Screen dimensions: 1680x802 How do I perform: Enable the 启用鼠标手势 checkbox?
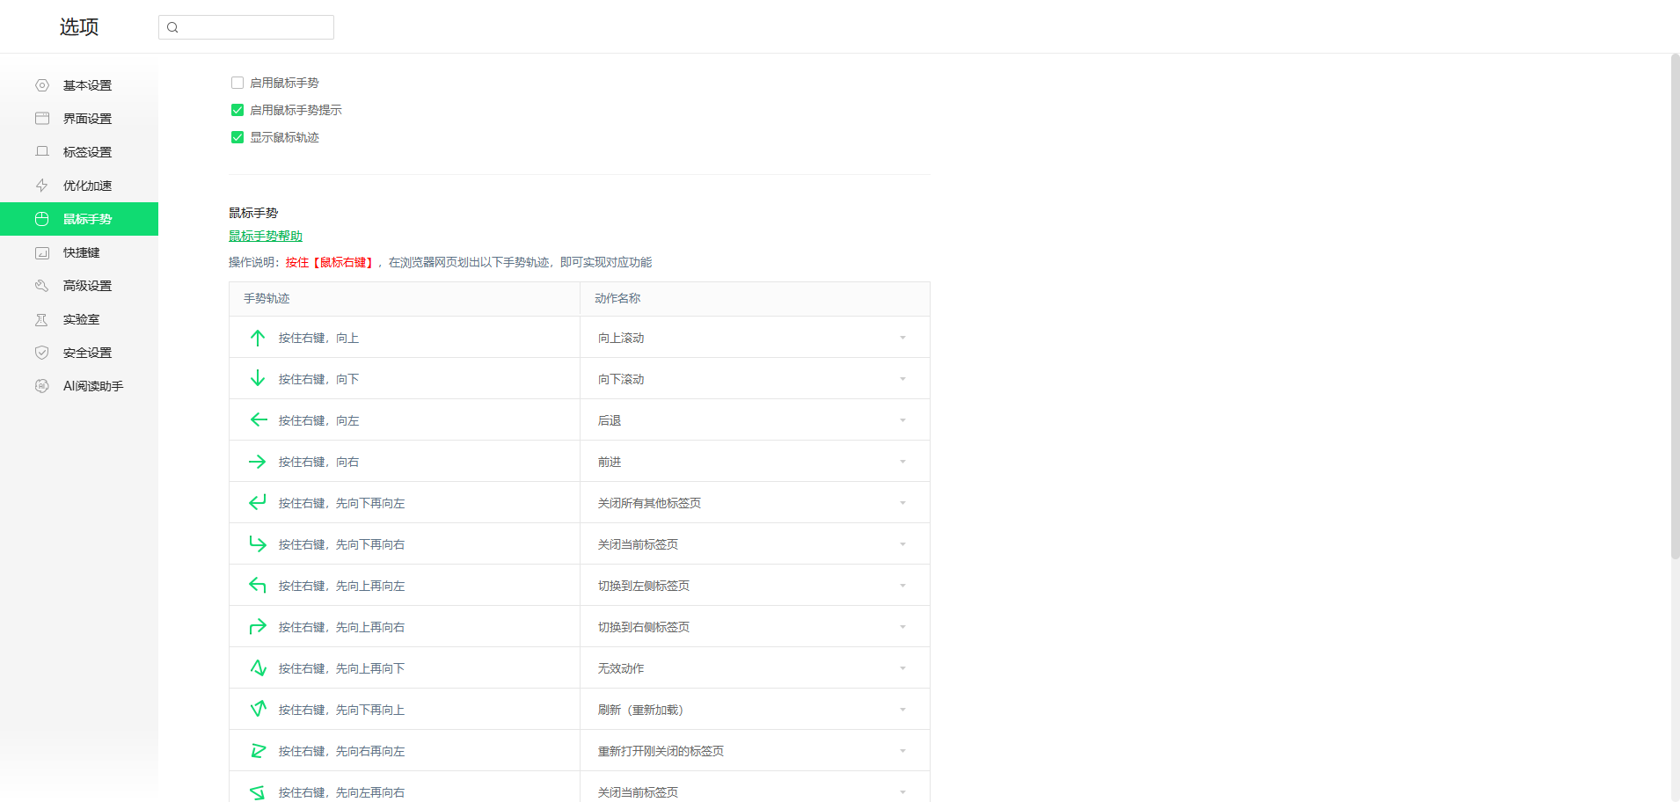click(237, 83)
